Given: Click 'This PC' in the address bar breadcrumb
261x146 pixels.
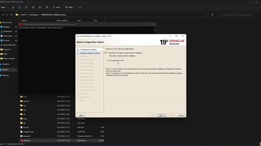Looking at the screenshot, I should (24, 15).
